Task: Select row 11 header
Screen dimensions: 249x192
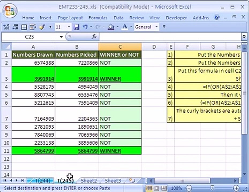Action: point(6,151)
